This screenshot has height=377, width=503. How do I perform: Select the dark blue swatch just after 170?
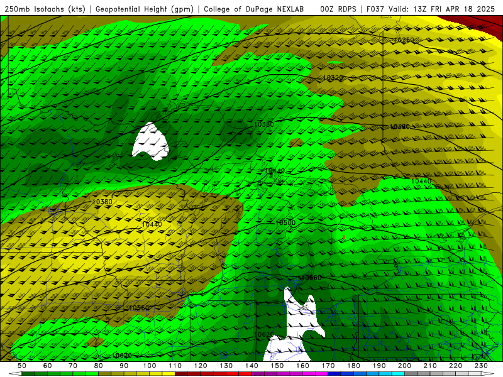pyautogui.click(x=334, y=374)
